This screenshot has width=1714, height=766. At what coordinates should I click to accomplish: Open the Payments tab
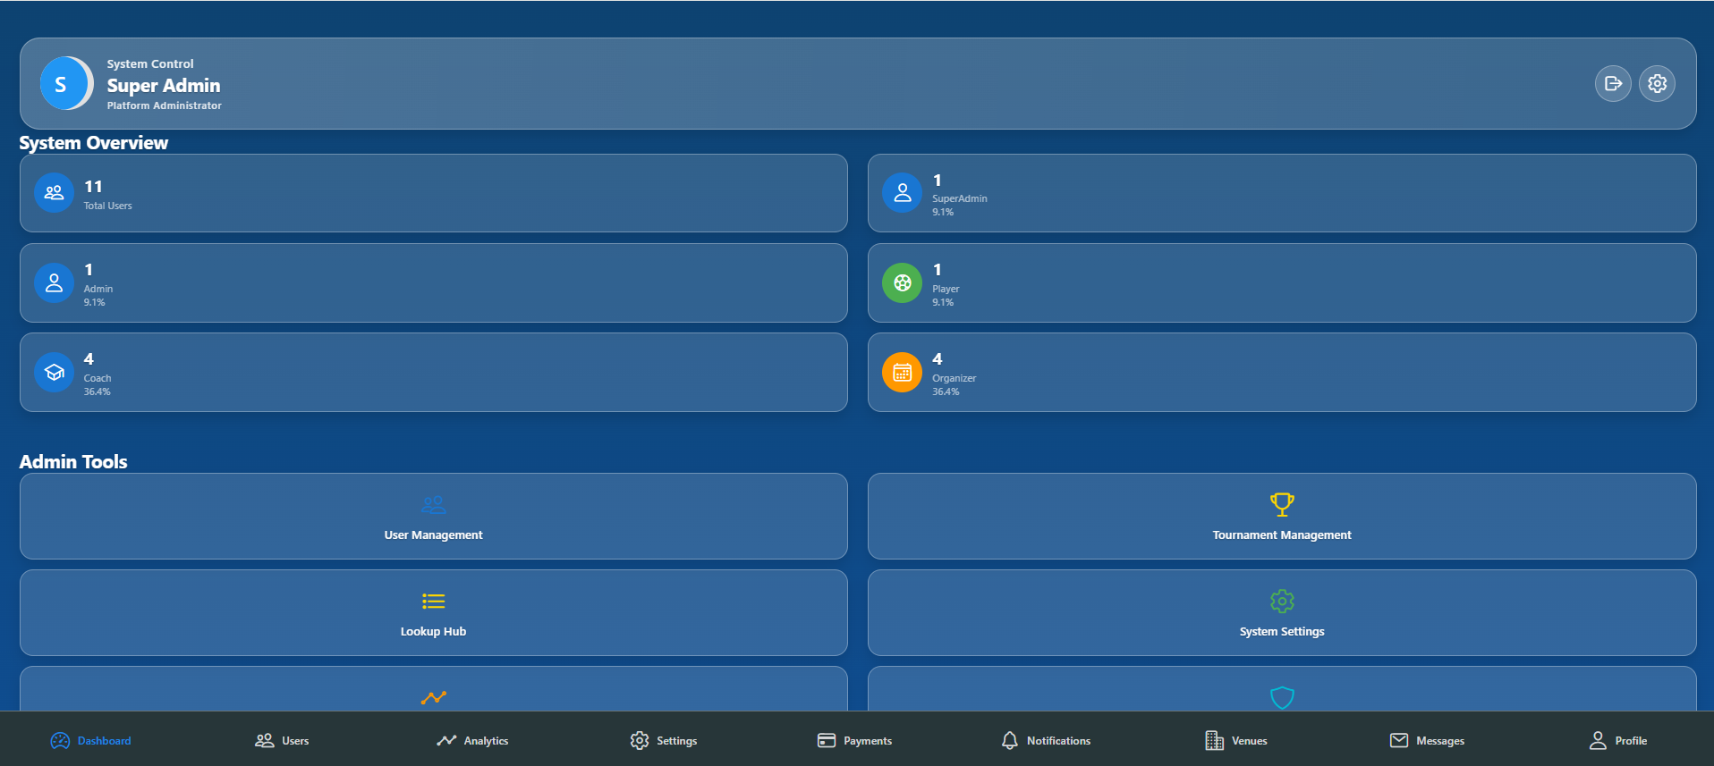854,741
